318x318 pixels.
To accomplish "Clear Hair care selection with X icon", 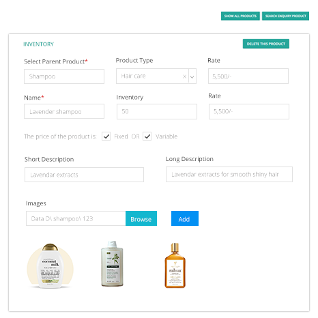I will point(184,76).
